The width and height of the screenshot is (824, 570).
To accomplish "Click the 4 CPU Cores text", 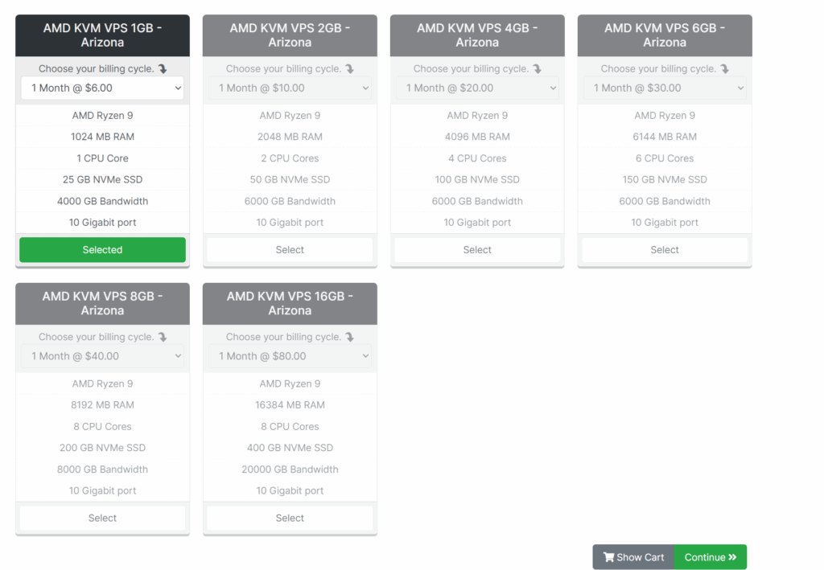I will (x=477, y=158).
